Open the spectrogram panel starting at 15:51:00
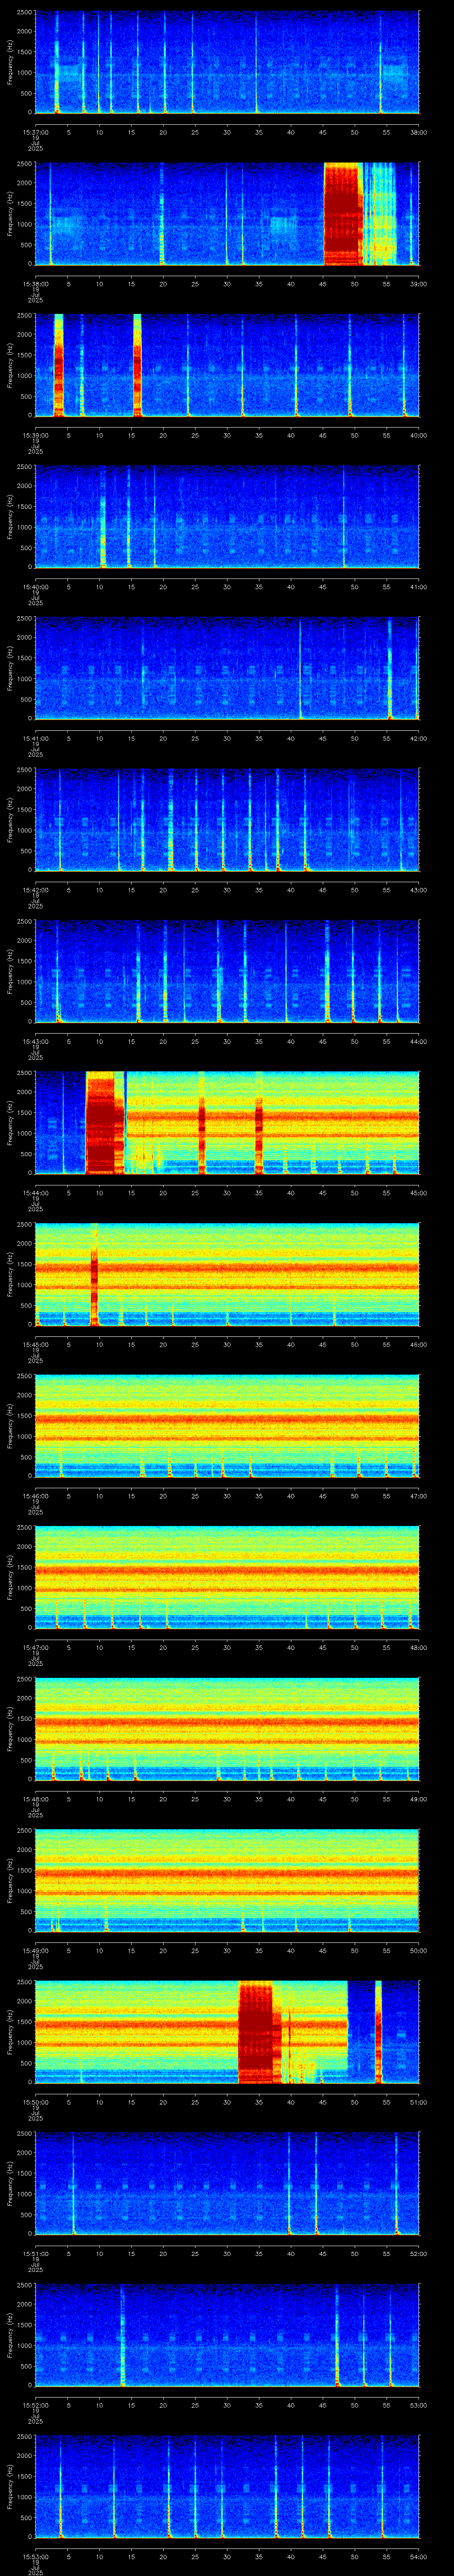454x2576 pixels. coord(227,2183)
